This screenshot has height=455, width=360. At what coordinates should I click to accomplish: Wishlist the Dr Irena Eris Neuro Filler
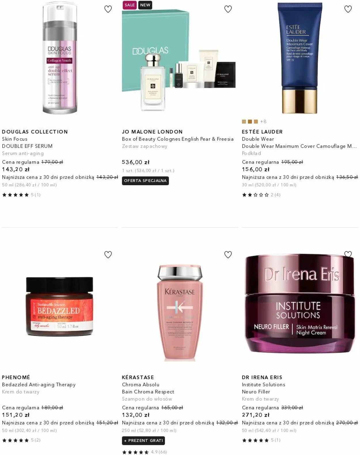click(348, 254)
